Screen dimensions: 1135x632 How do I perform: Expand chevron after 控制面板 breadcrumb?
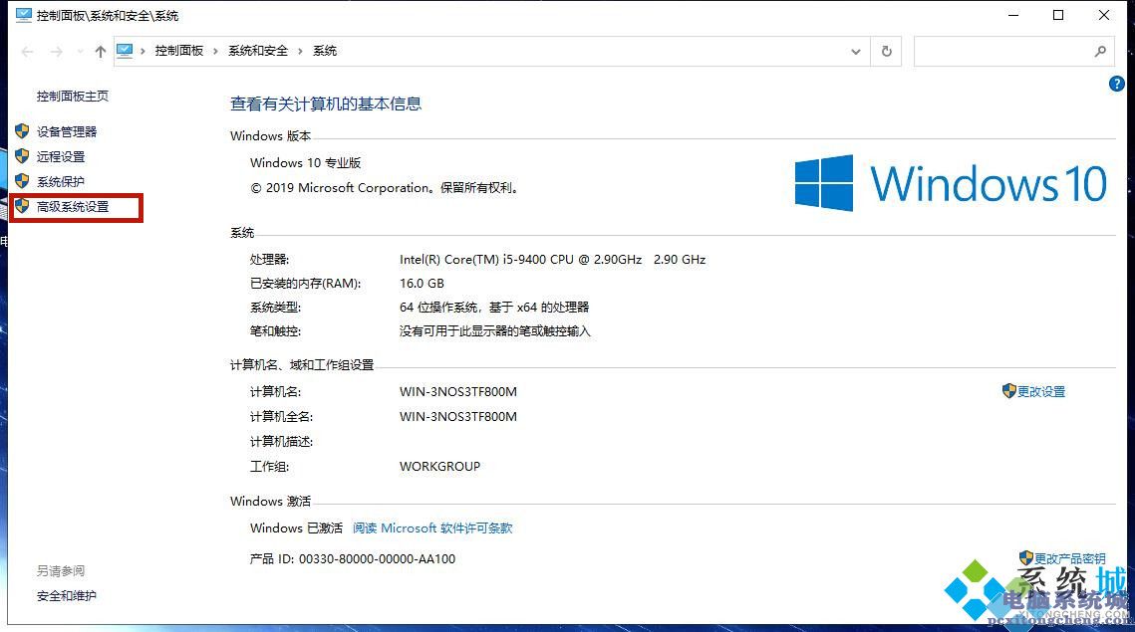(x=215, y=51)
